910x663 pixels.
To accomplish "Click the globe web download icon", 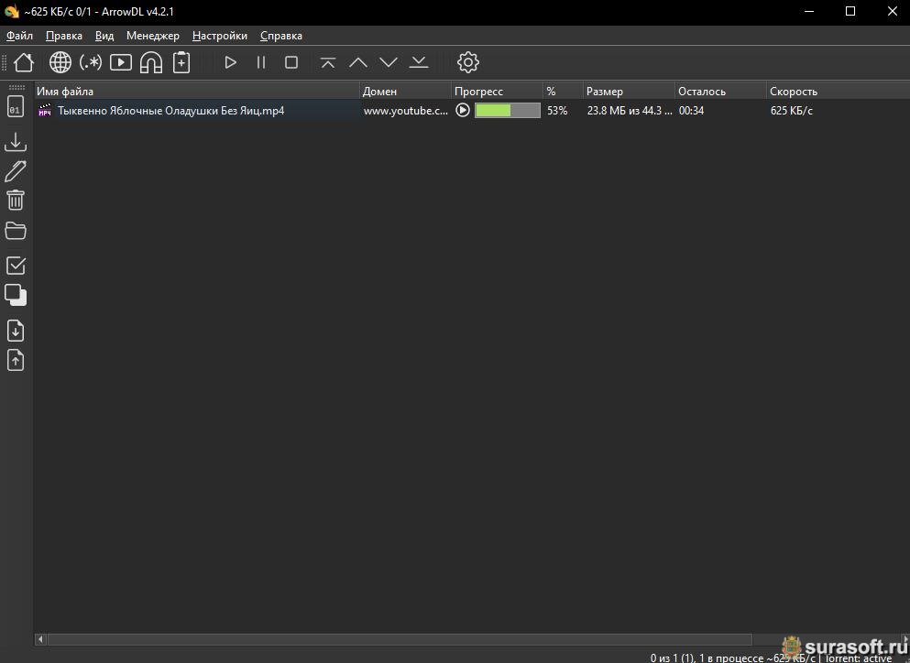I will point(60,62).
